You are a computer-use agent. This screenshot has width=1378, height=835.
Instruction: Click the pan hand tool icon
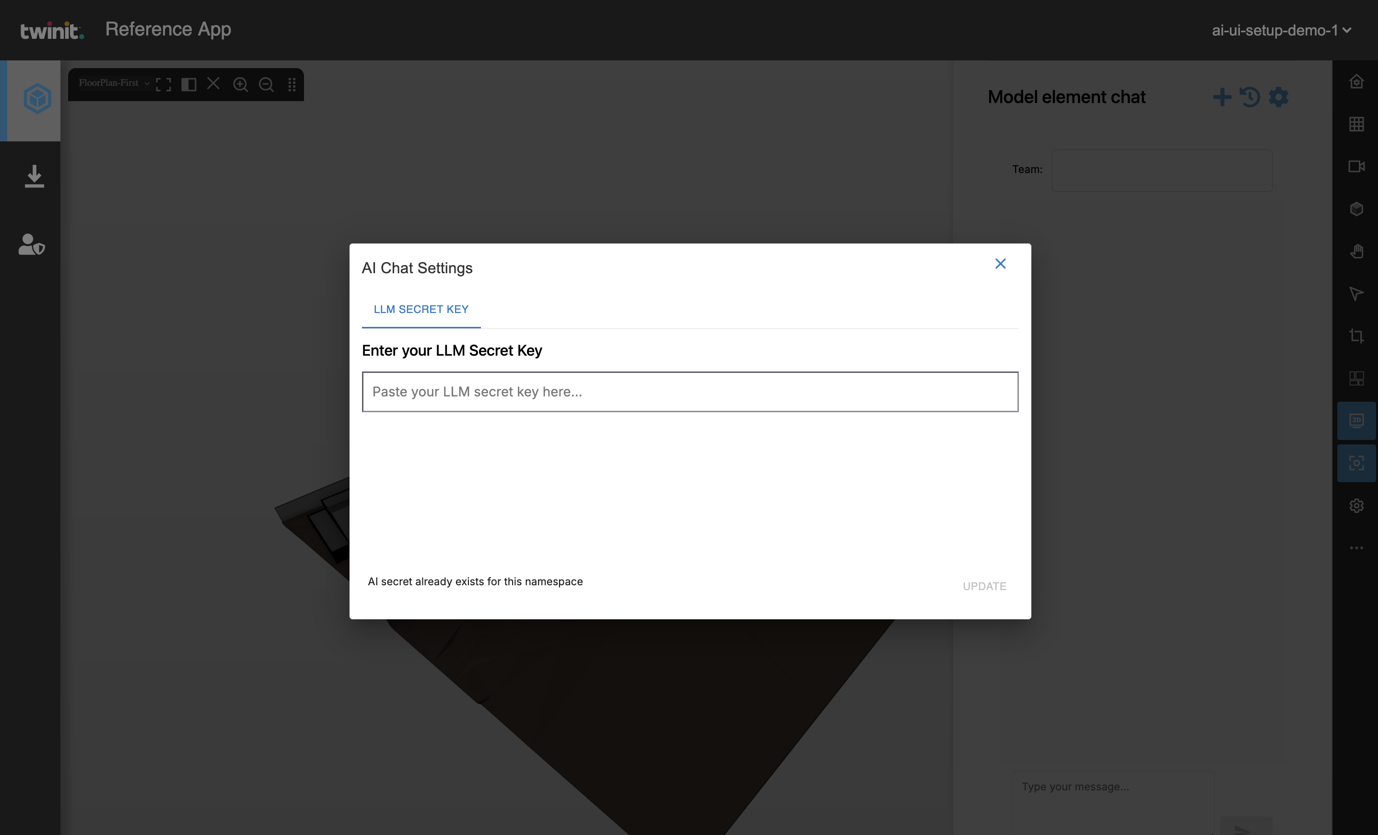point(1356,251)
